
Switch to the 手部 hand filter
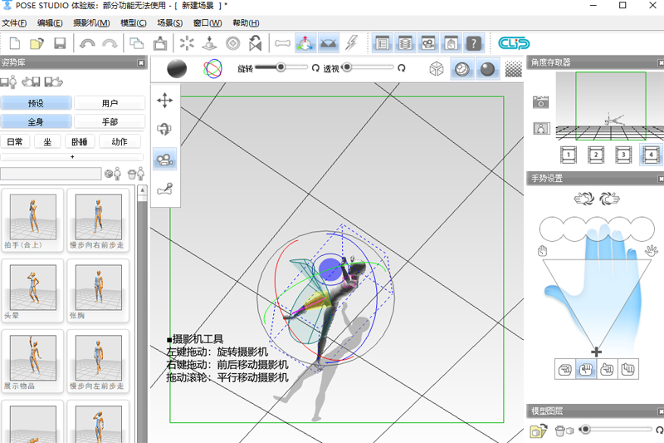point(110,122)
